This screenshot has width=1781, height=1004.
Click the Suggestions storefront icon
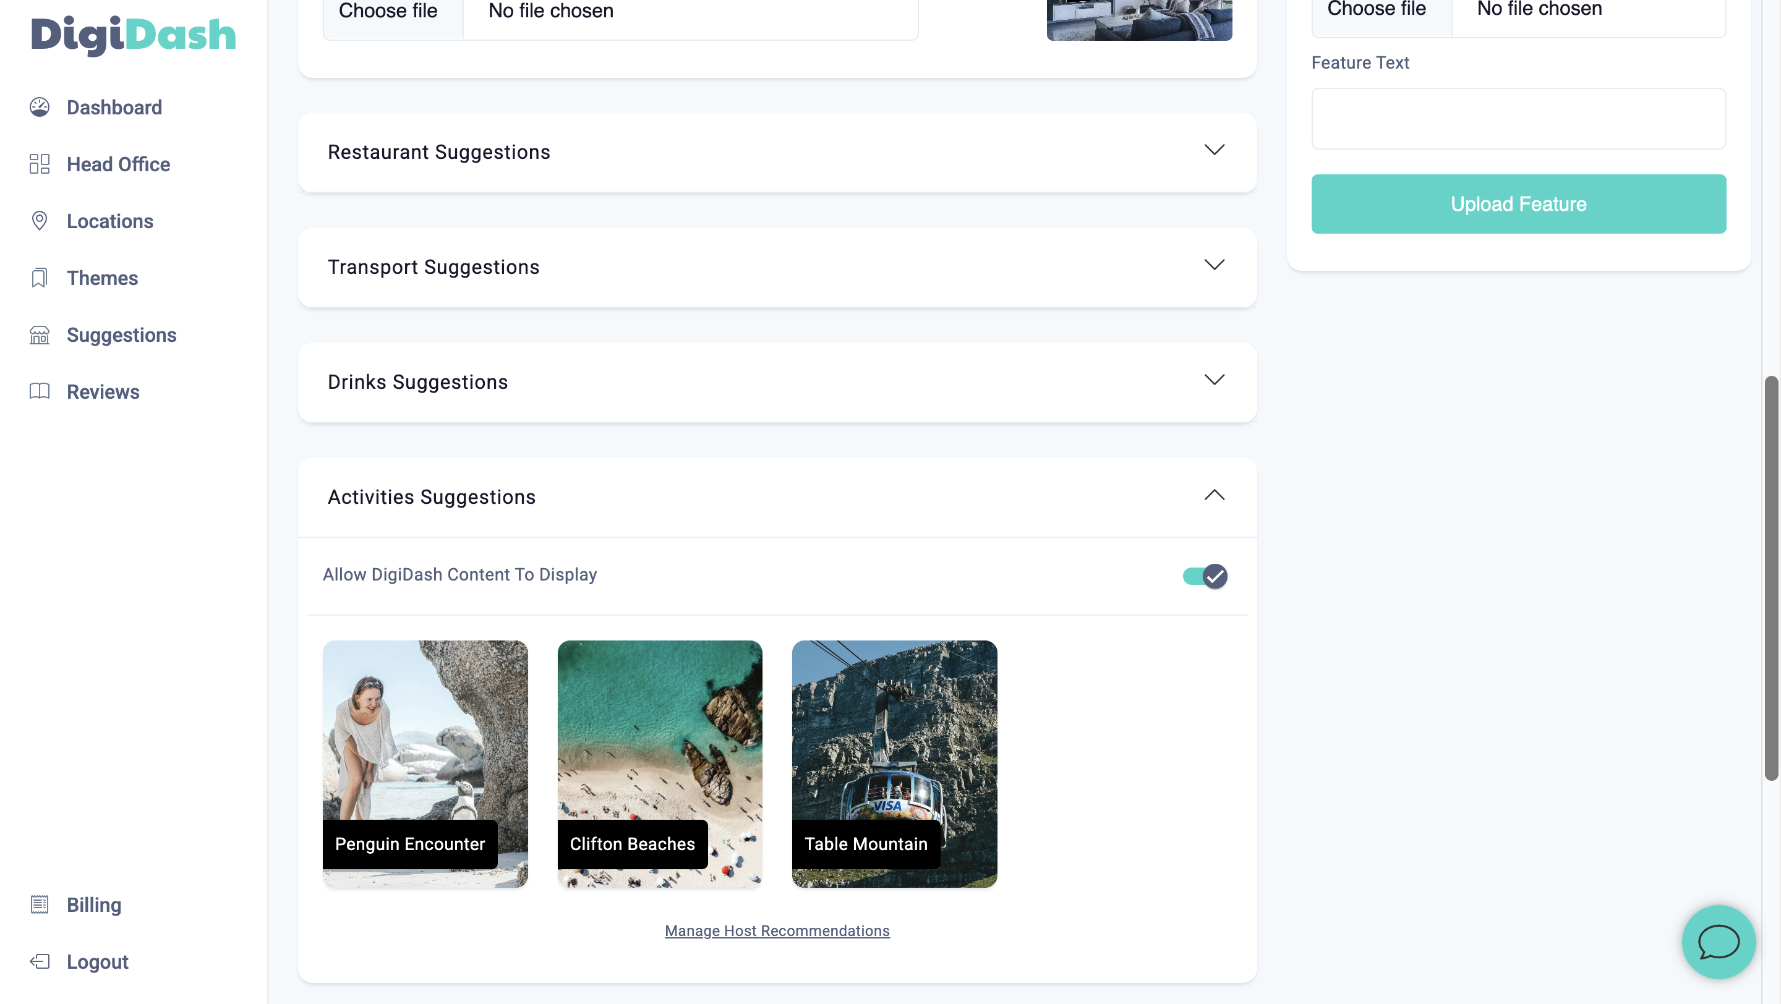point(40,334)
